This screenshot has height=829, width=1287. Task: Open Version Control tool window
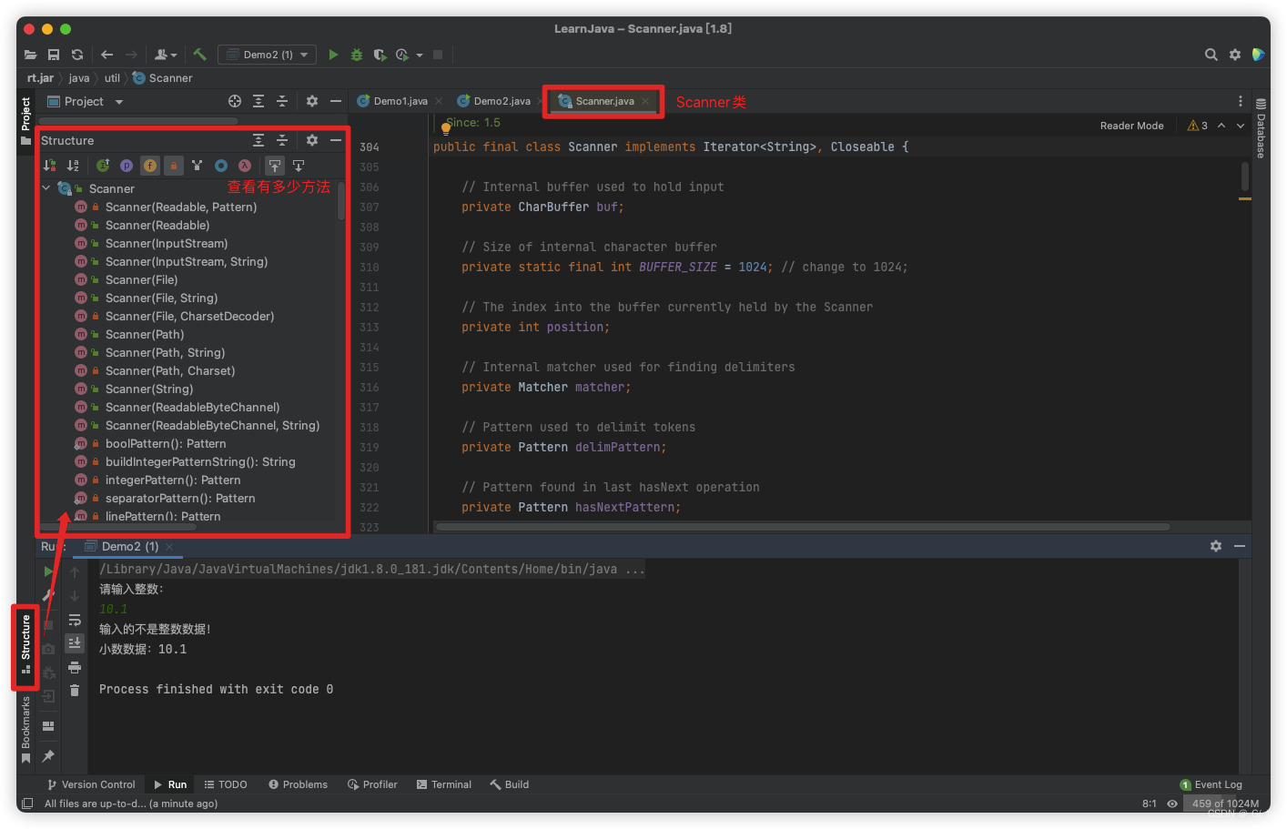pyautogui.click(x=91, y=784)
